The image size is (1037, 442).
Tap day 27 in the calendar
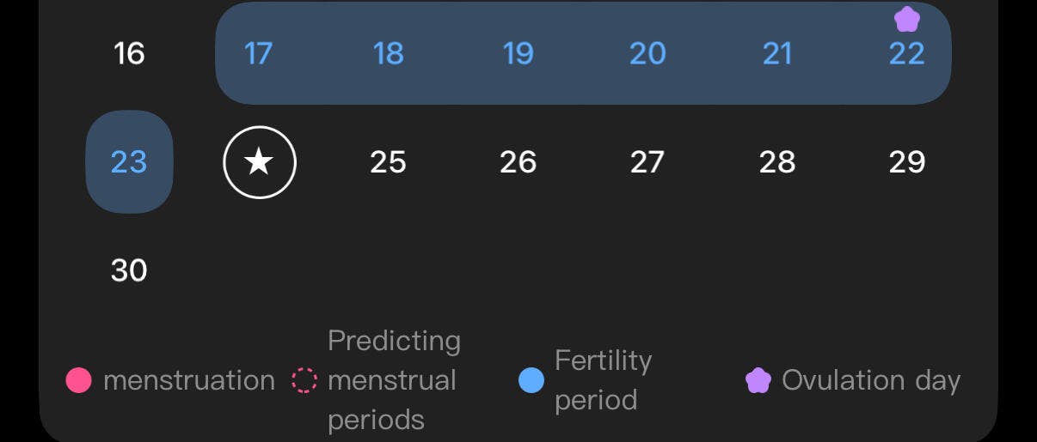[647, 162]
